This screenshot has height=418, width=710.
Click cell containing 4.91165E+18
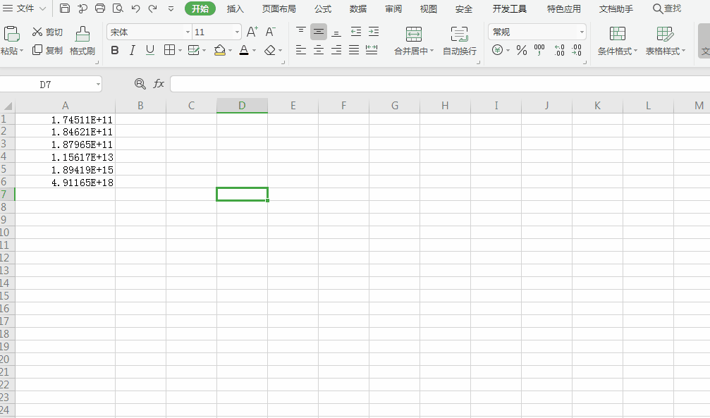click(65, 182)
